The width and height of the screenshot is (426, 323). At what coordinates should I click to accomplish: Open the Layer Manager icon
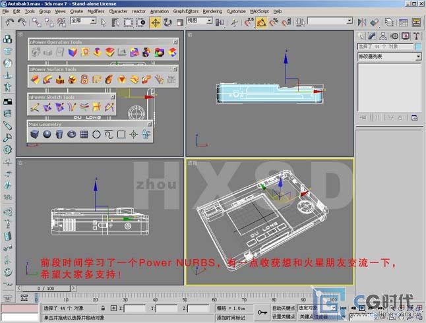click(389, 22)
